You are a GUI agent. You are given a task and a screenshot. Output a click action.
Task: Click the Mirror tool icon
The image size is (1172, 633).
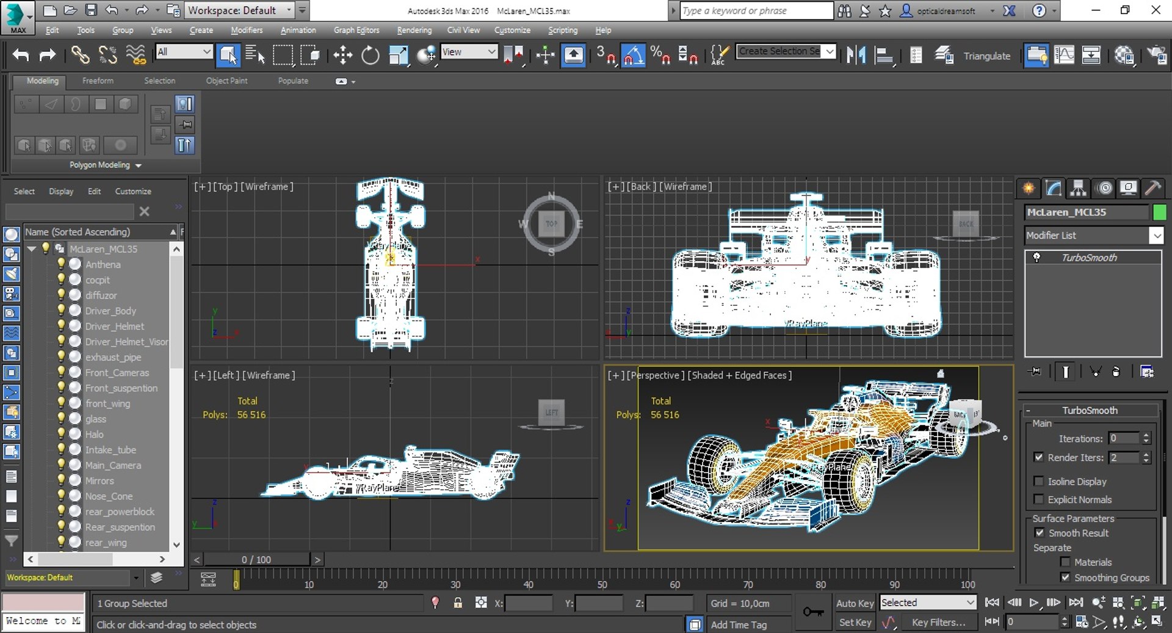pyautogui.click(x=856, y=55)
